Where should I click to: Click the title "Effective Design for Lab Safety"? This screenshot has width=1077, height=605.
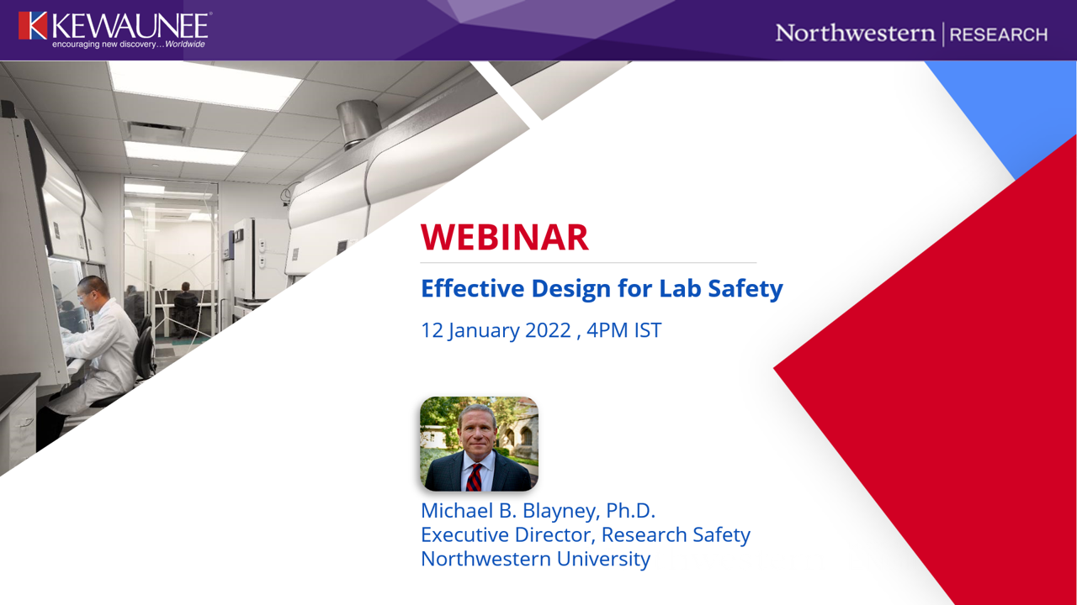(x=602, y=288)
